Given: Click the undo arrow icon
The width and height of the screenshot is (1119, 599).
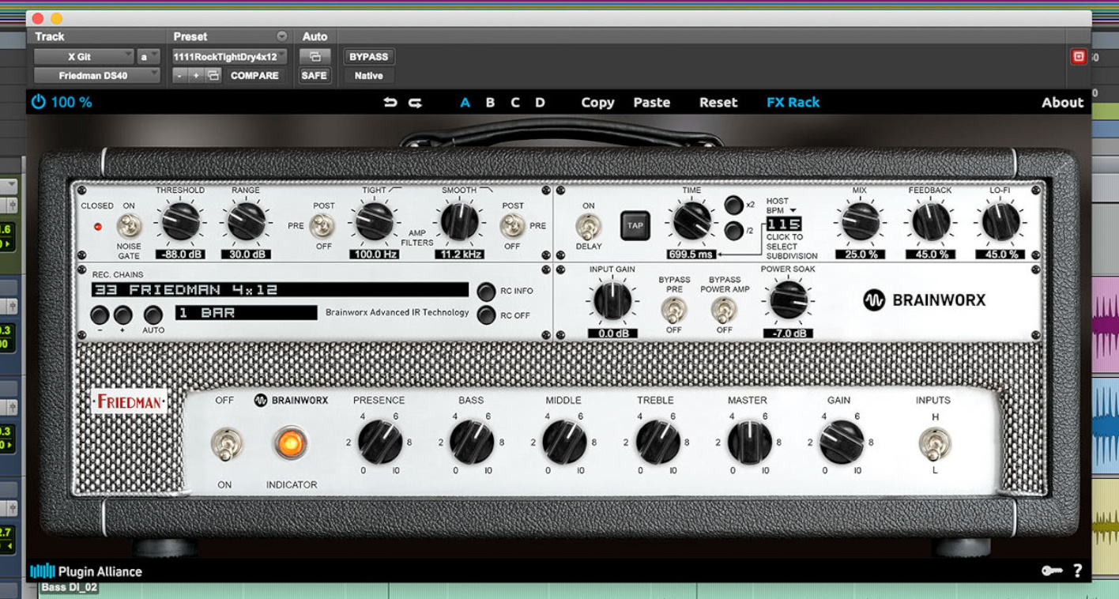Looking at the screenshot, I should click(390, 103).
